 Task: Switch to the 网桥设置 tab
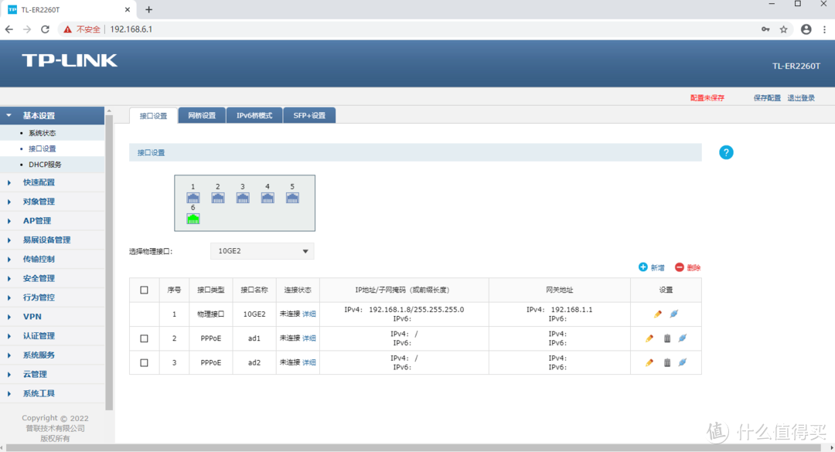pos(202,116)
